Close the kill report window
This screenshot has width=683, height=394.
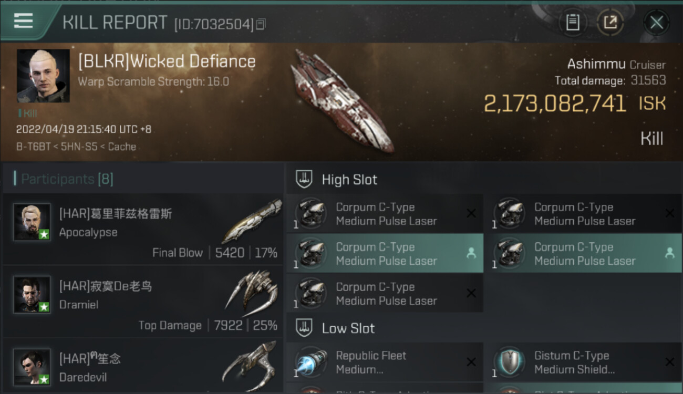tap(656, 22)
